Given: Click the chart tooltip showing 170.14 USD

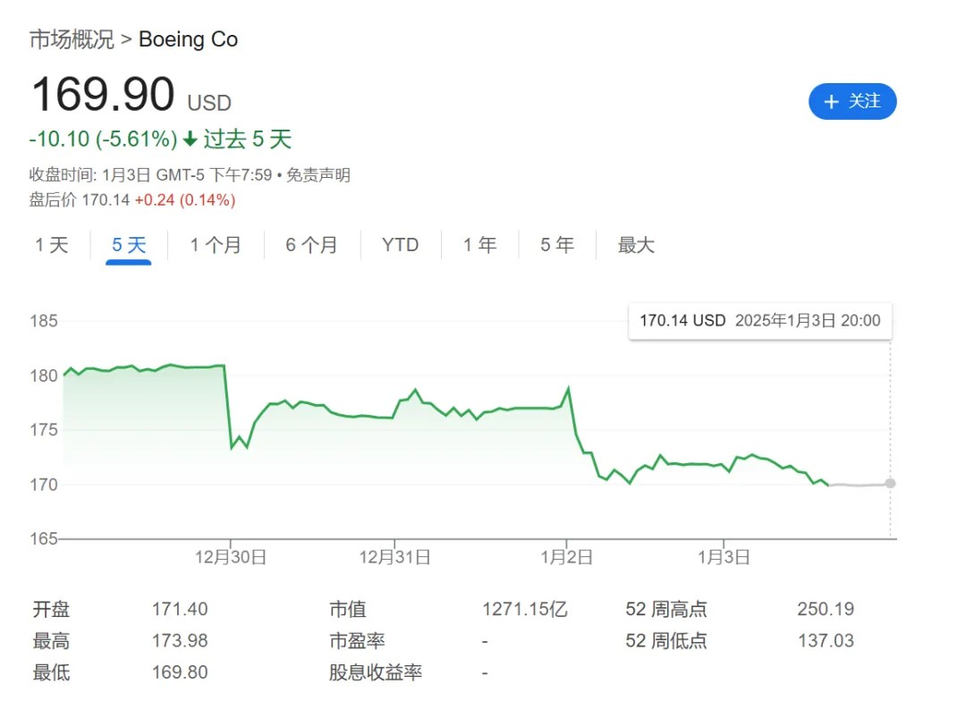Looking at the screenshot, I should pos(759,321).
